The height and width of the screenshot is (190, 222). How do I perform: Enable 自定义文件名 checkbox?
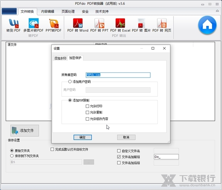pos(119,151)
